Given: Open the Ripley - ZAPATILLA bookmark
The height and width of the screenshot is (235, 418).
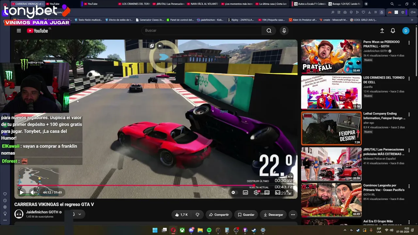Looking at the screenshot, I should coord(241,20).
